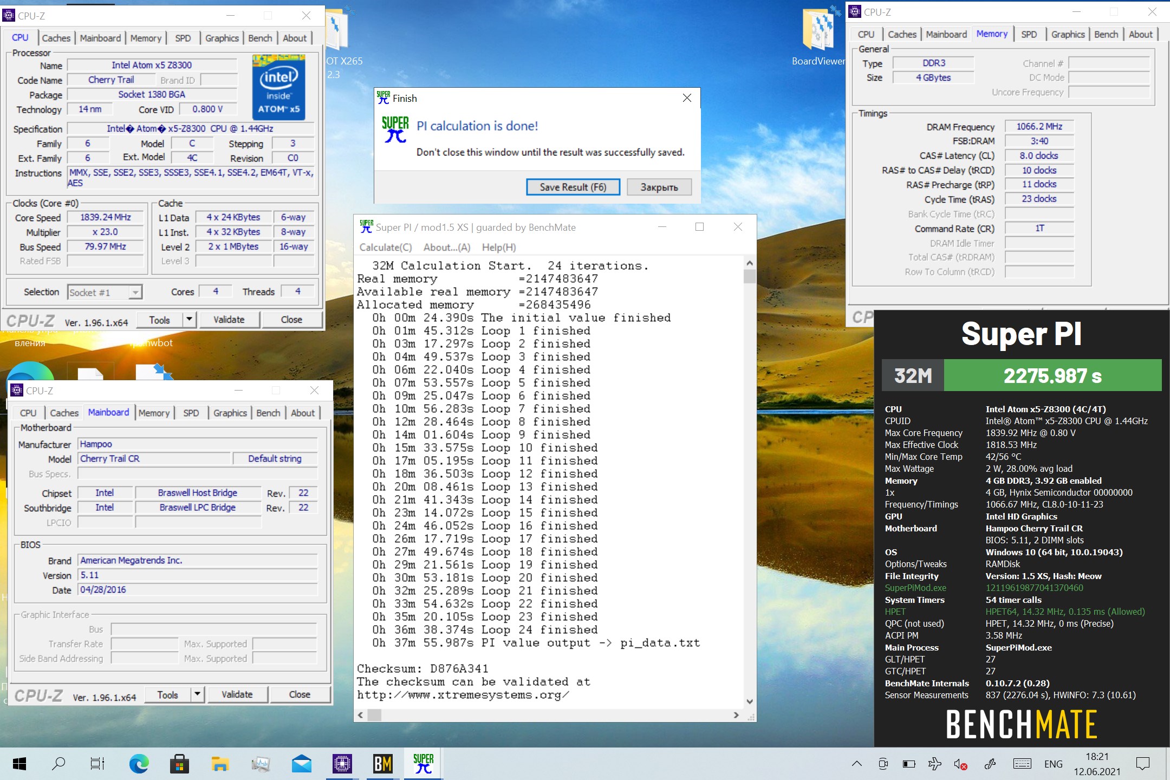The width and height of the screenshot is (1170, 780).
Task: Open SPD tab in the Memory CPU-Z window
Action: [1029, 34]
